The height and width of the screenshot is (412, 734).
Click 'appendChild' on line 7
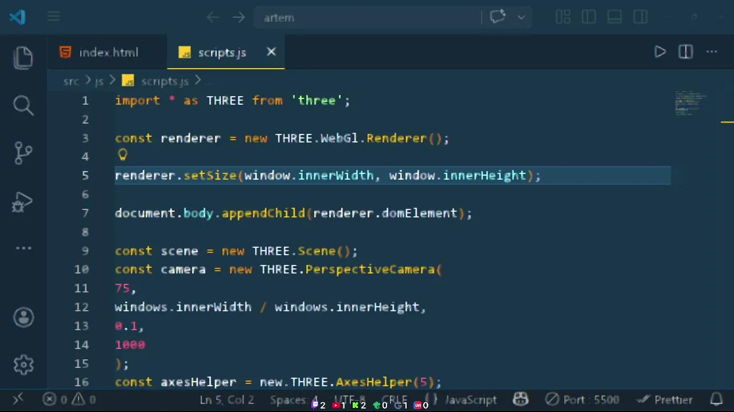coord(263,213)
